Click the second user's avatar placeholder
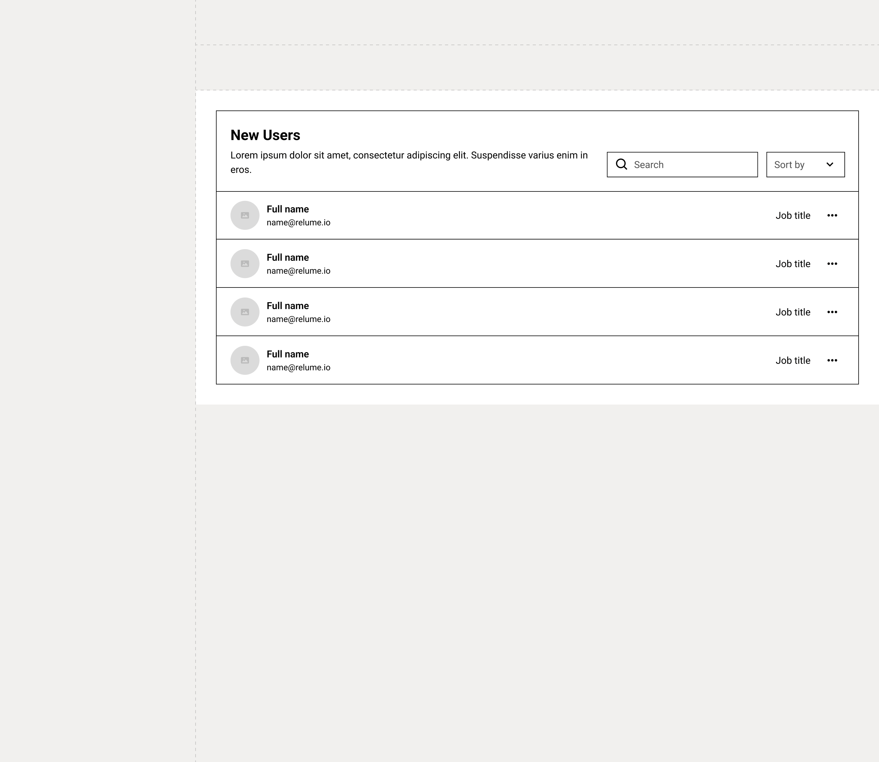This screenshot has width=879, height=762. coord(245,264)
